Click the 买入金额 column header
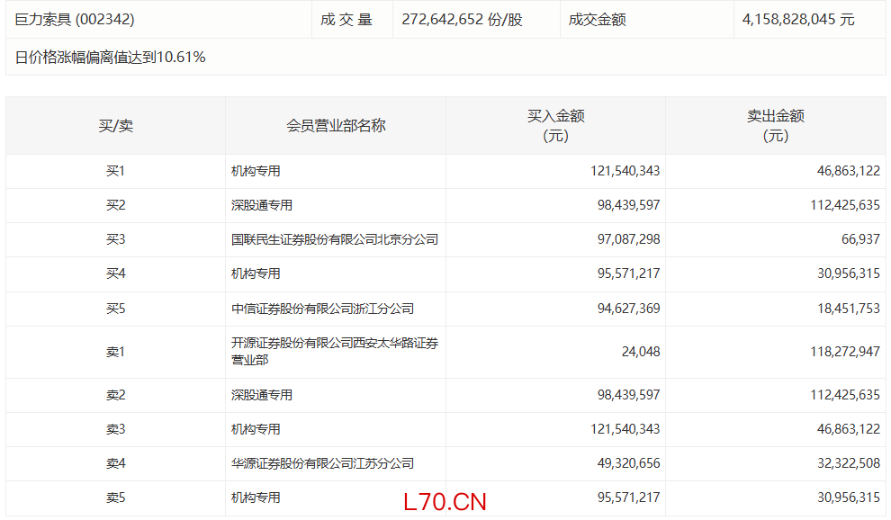 pos(555,126)
